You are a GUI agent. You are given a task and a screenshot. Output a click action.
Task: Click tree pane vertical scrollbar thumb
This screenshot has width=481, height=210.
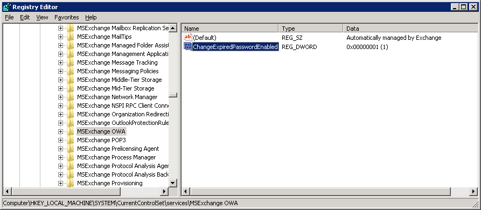173,95
